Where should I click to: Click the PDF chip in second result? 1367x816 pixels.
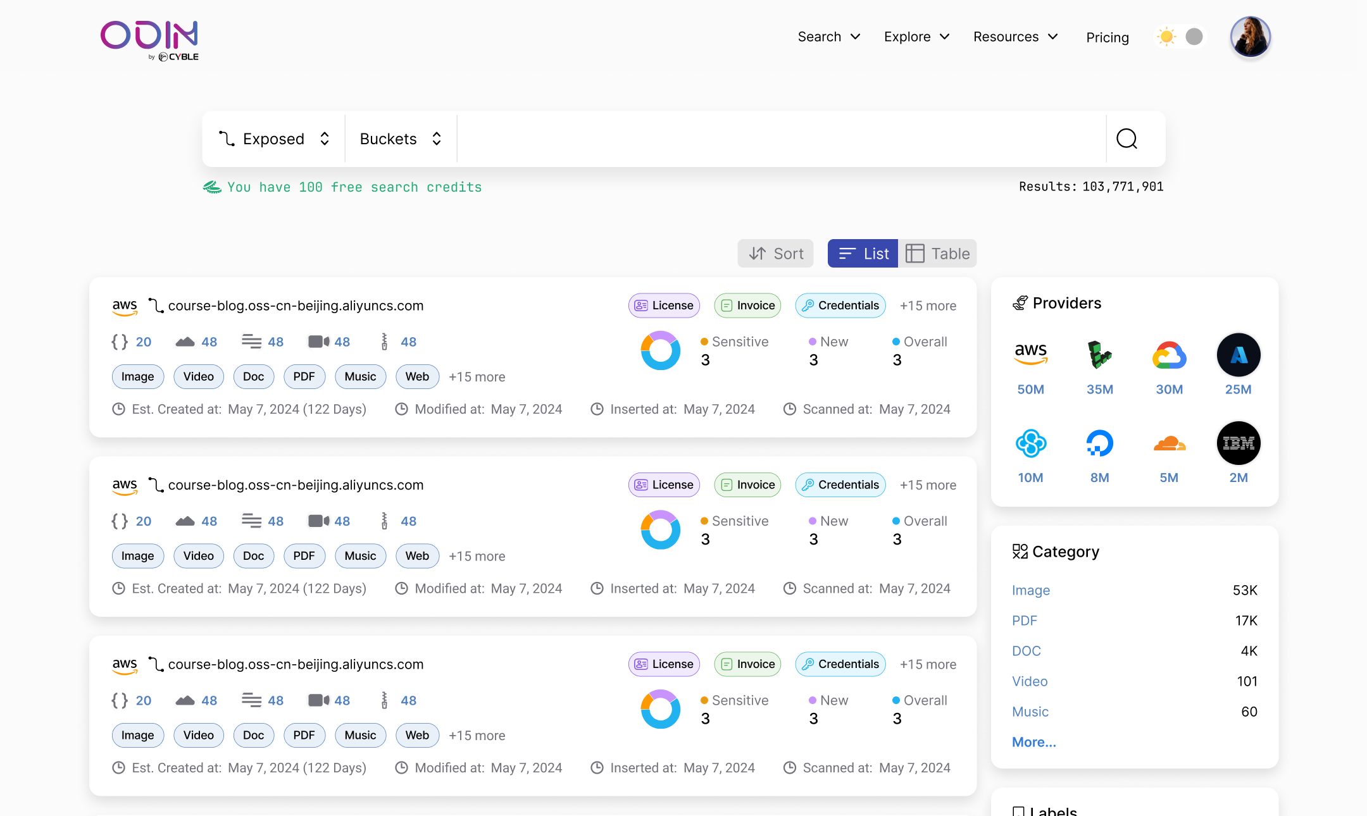click(x=304, y=556)
